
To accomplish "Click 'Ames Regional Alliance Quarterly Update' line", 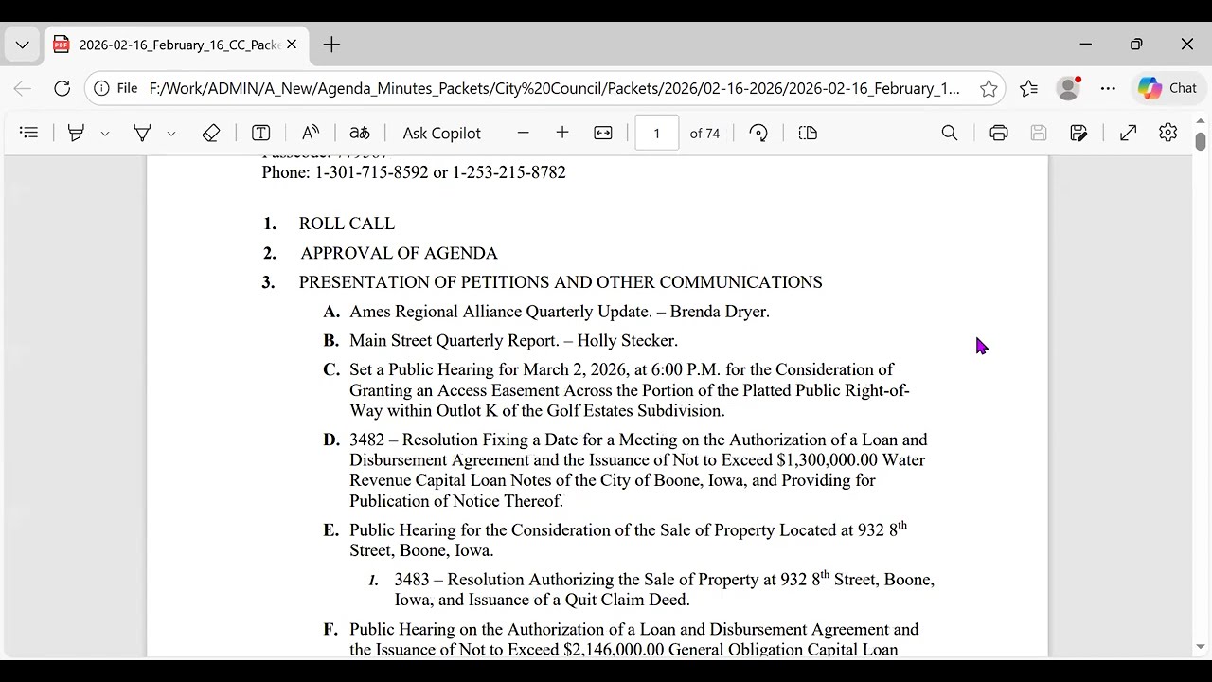I will point(560,312).
